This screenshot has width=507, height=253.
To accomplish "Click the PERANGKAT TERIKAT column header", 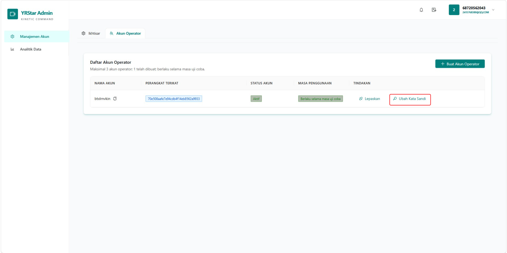I will (x=162, y=83).
